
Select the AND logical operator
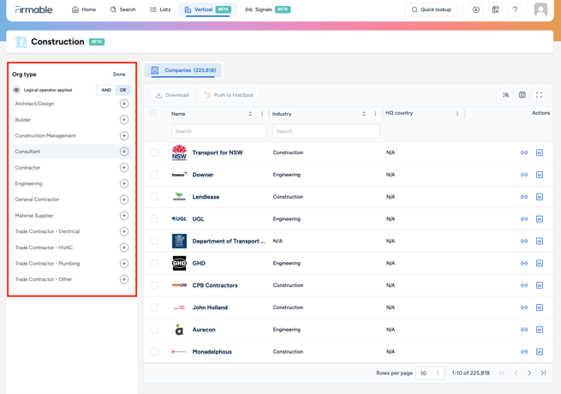click(106, 90)
